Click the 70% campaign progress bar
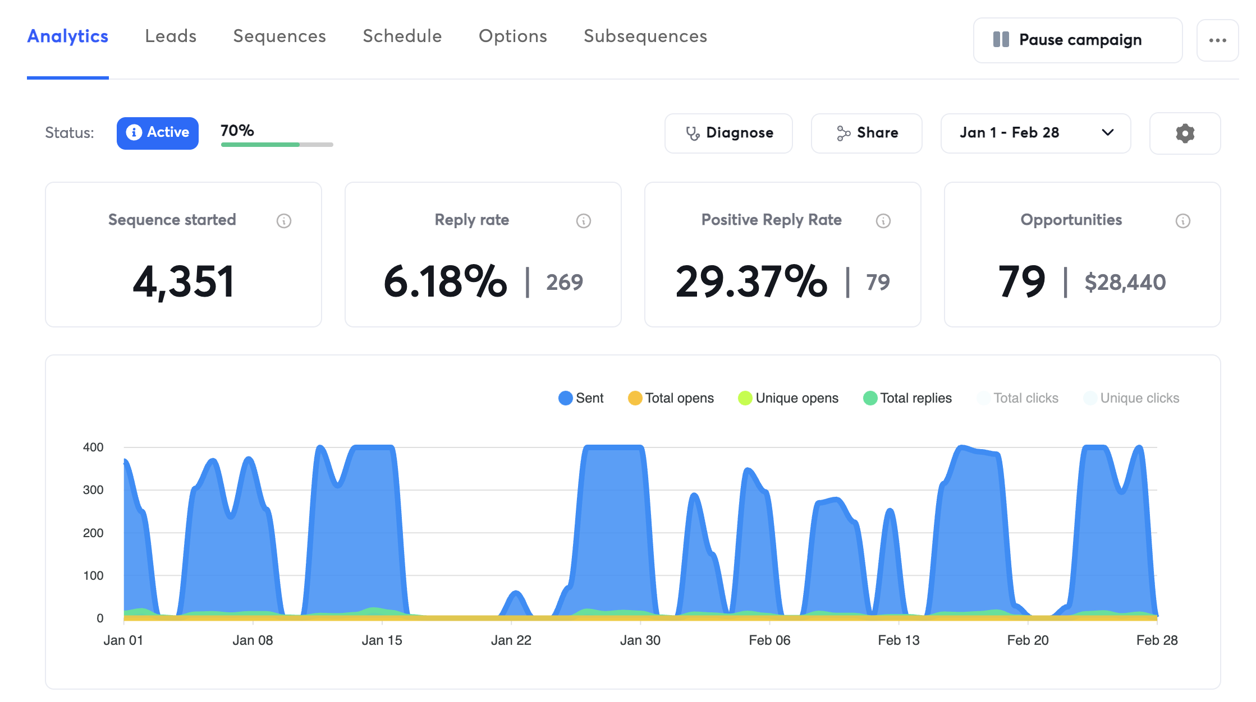 point(277,145)
